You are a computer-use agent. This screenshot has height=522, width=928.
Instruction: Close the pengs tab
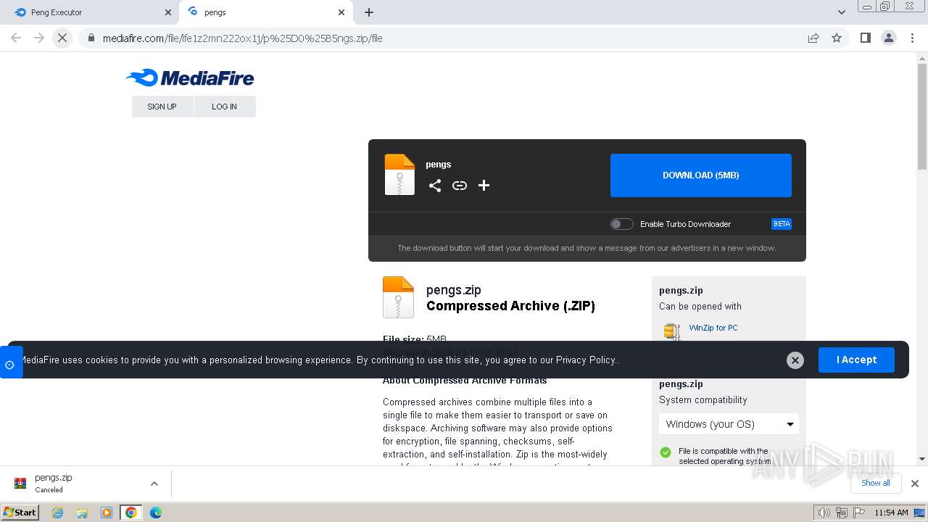click(341, 12)
